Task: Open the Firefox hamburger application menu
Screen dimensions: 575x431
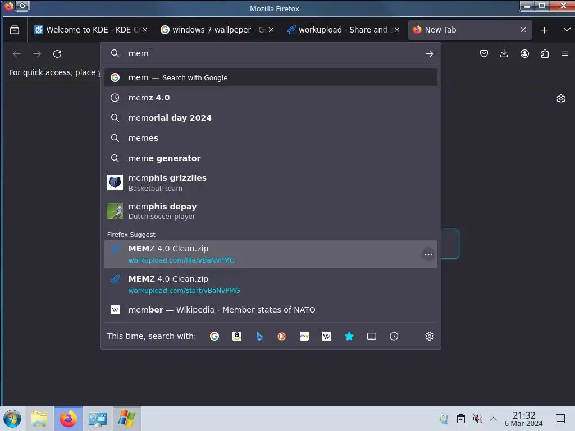Action: [x=565, y=53]
